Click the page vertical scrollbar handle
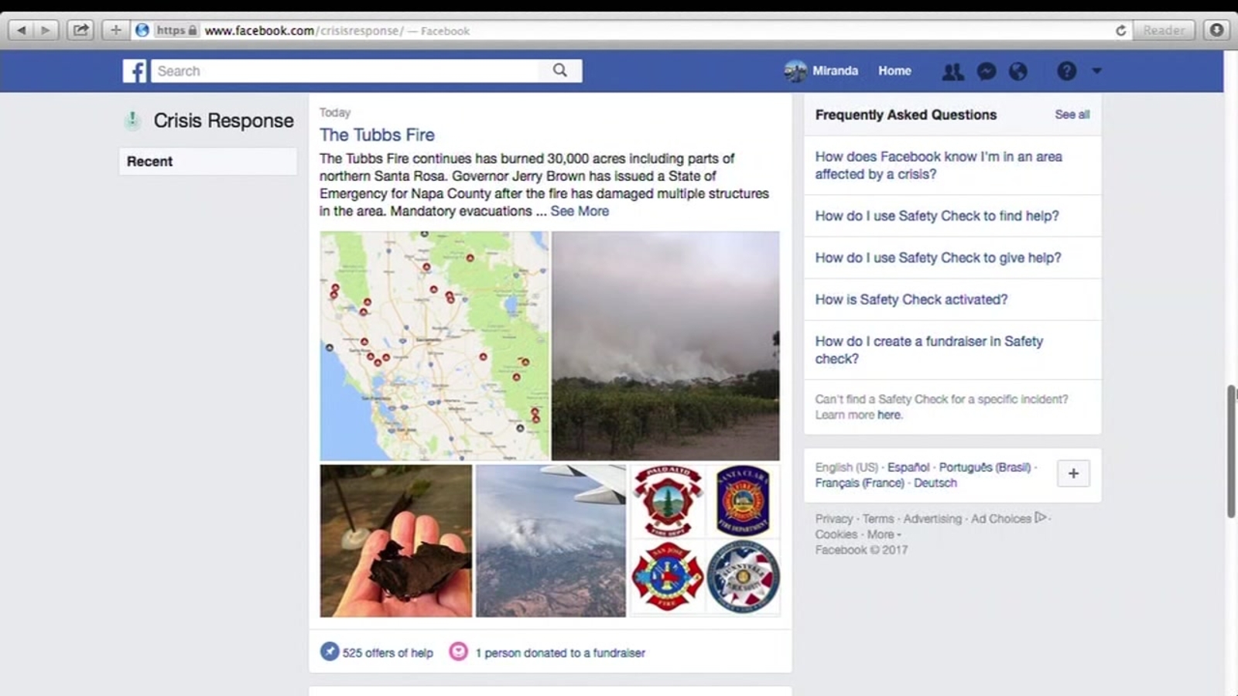This screenshot has width=1238, height=696. click(x=1231, y=451)
